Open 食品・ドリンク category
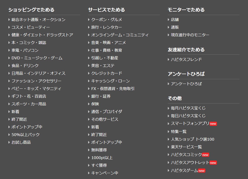Viewport: 248px width, 179px height. pos(25,66)
